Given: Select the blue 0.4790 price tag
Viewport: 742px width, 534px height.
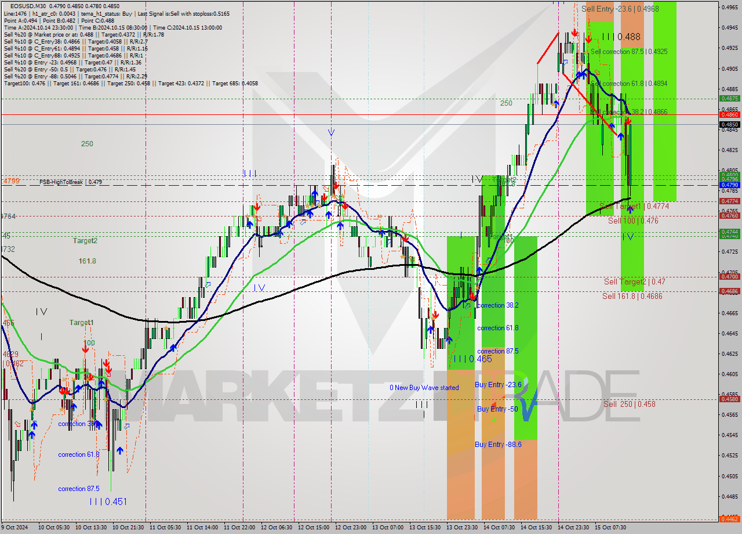Looking at the screenshot, I should coord(729,185).
